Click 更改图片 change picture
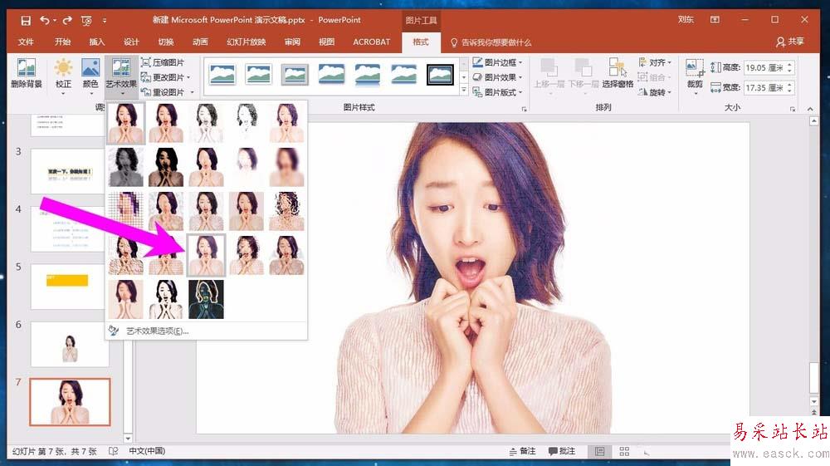 (x=165, y=77)
